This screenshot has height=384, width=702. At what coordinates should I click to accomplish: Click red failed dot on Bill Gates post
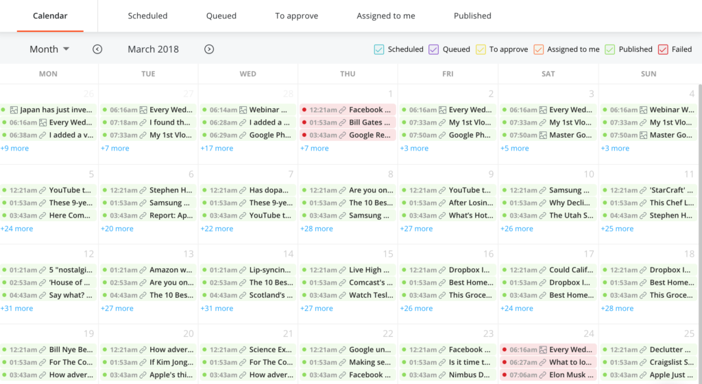304,123
